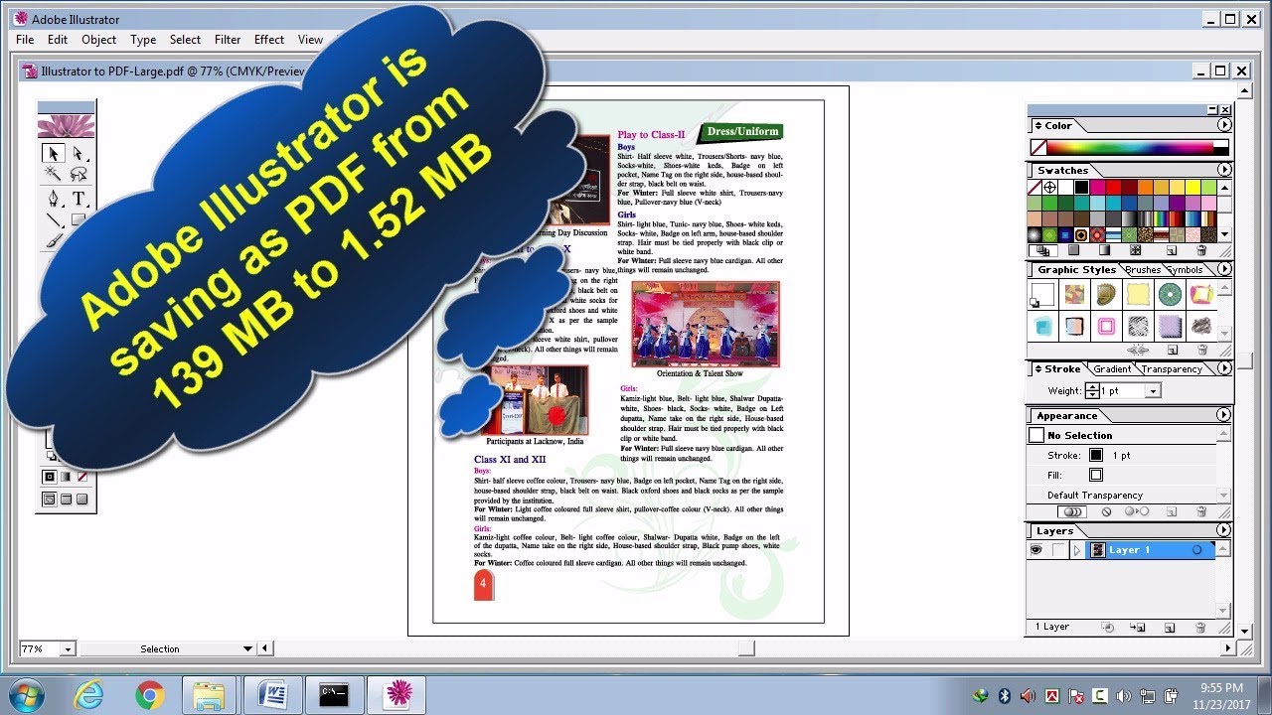This screenshot has width=1272, height=715.
Task: Choose the Magic Wand tool
Action: [x=54, y=174]
